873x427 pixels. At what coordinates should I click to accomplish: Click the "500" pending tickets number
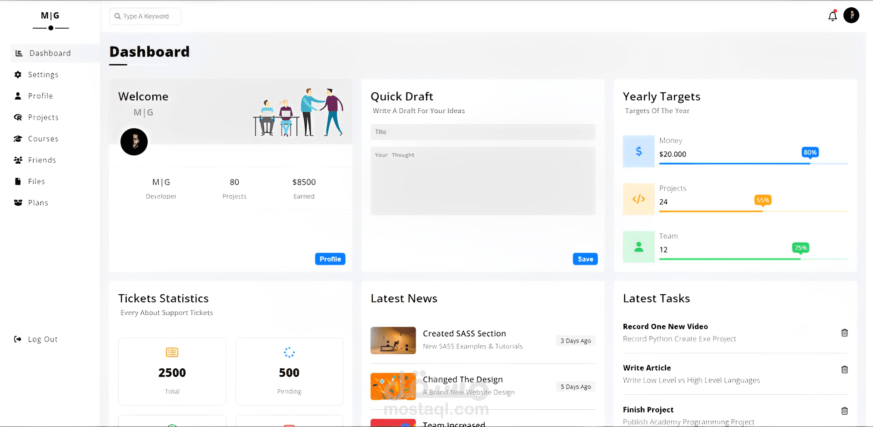pos(289,373)
